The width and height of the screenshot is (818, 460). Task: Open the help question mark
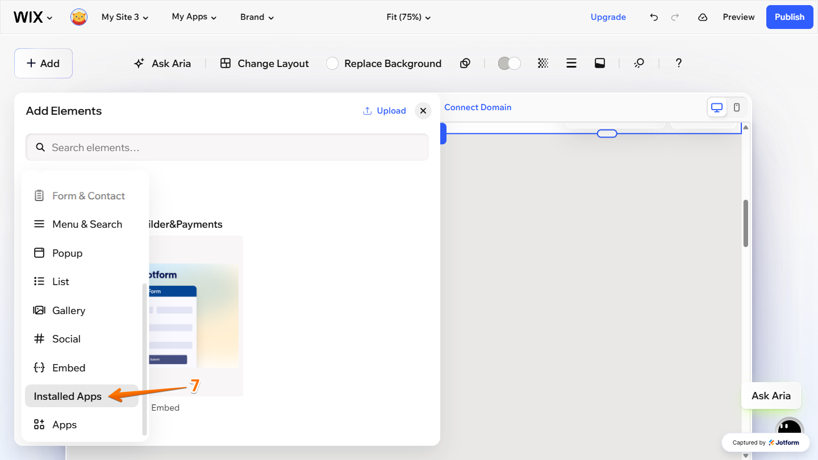click(x=678, y=63)
